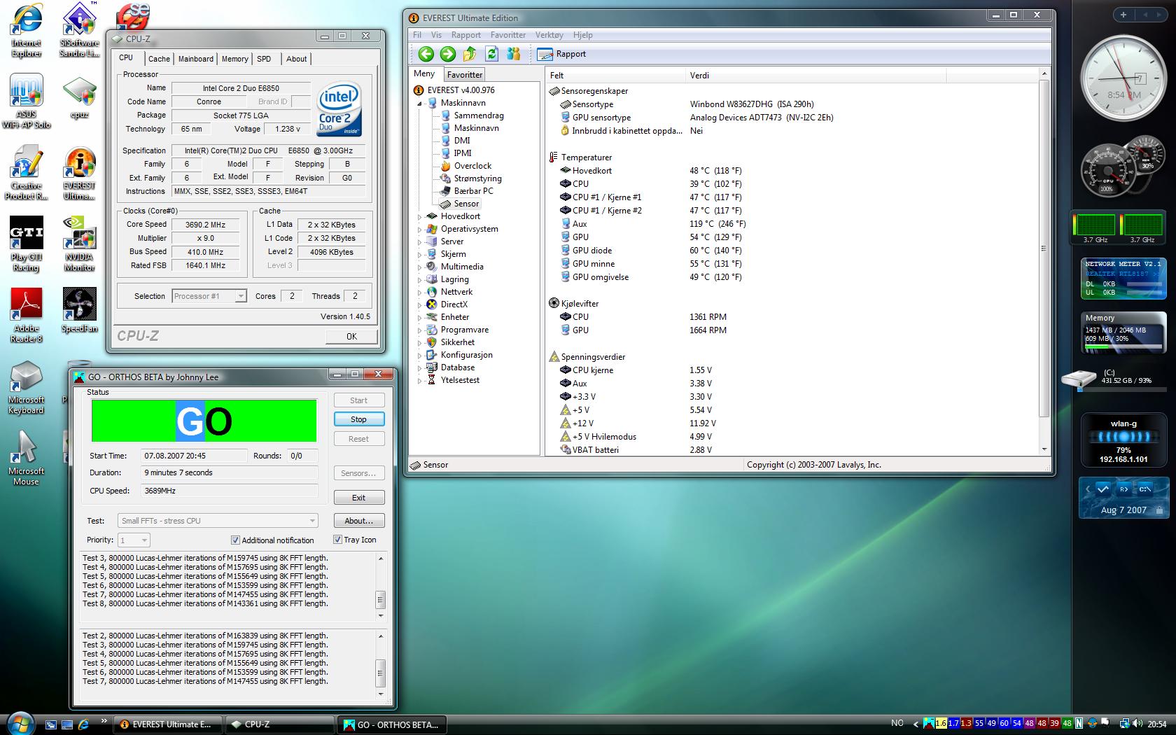Expand the Operativsystem tree node
This screenshot has height=735, width=1176.
coord(420,229)
